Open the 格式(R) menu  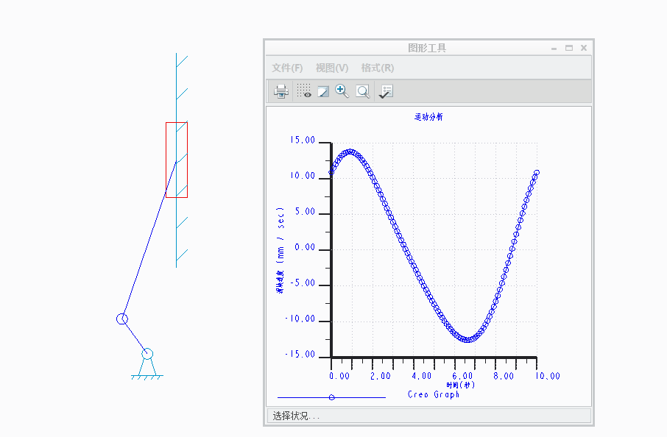pyautogui.click(x=377, y=68)
